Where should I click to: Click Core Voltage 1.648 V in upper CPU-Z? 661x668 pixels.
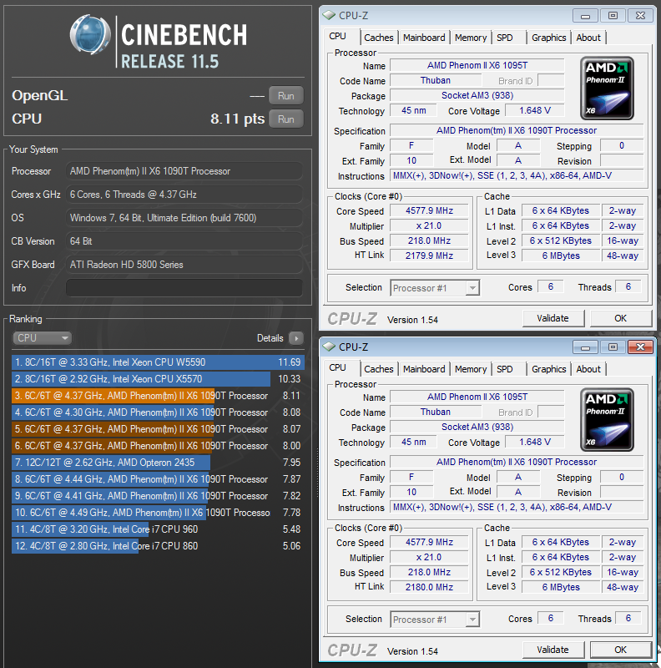(x=535, y=110)
